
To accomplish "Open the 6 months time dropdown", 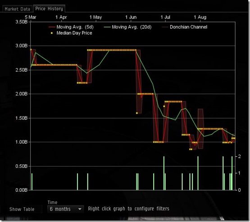I will click(x=65, y=209).
